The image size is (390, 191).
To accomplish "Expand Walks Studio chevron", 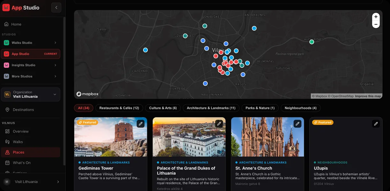I will pos(55,43).
